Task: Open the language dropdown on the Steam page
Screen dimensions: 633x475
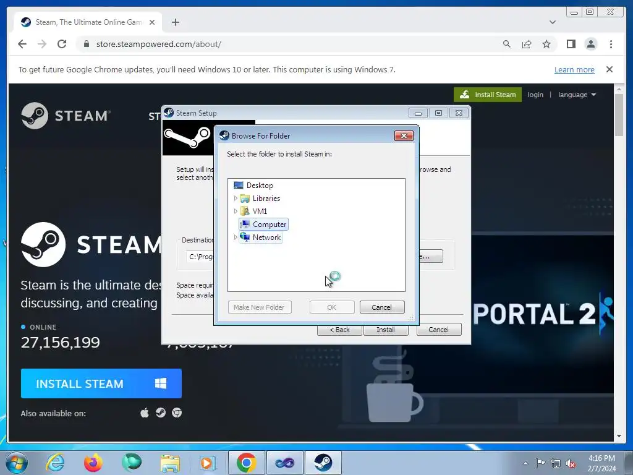Action: click(x=577, y=95)
